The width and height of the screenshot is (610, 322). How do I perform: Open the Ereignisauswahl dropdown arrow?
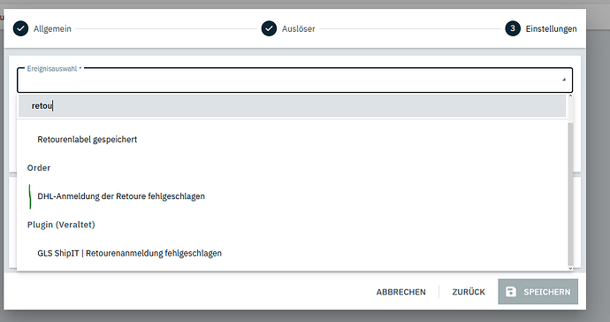(x=564, y=80)
